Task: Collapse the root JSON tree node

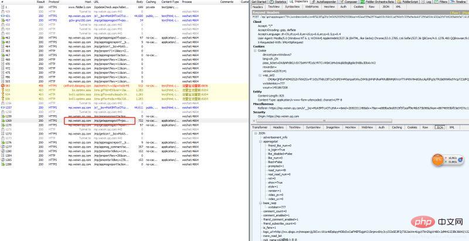Action: (x=256, y=133)
